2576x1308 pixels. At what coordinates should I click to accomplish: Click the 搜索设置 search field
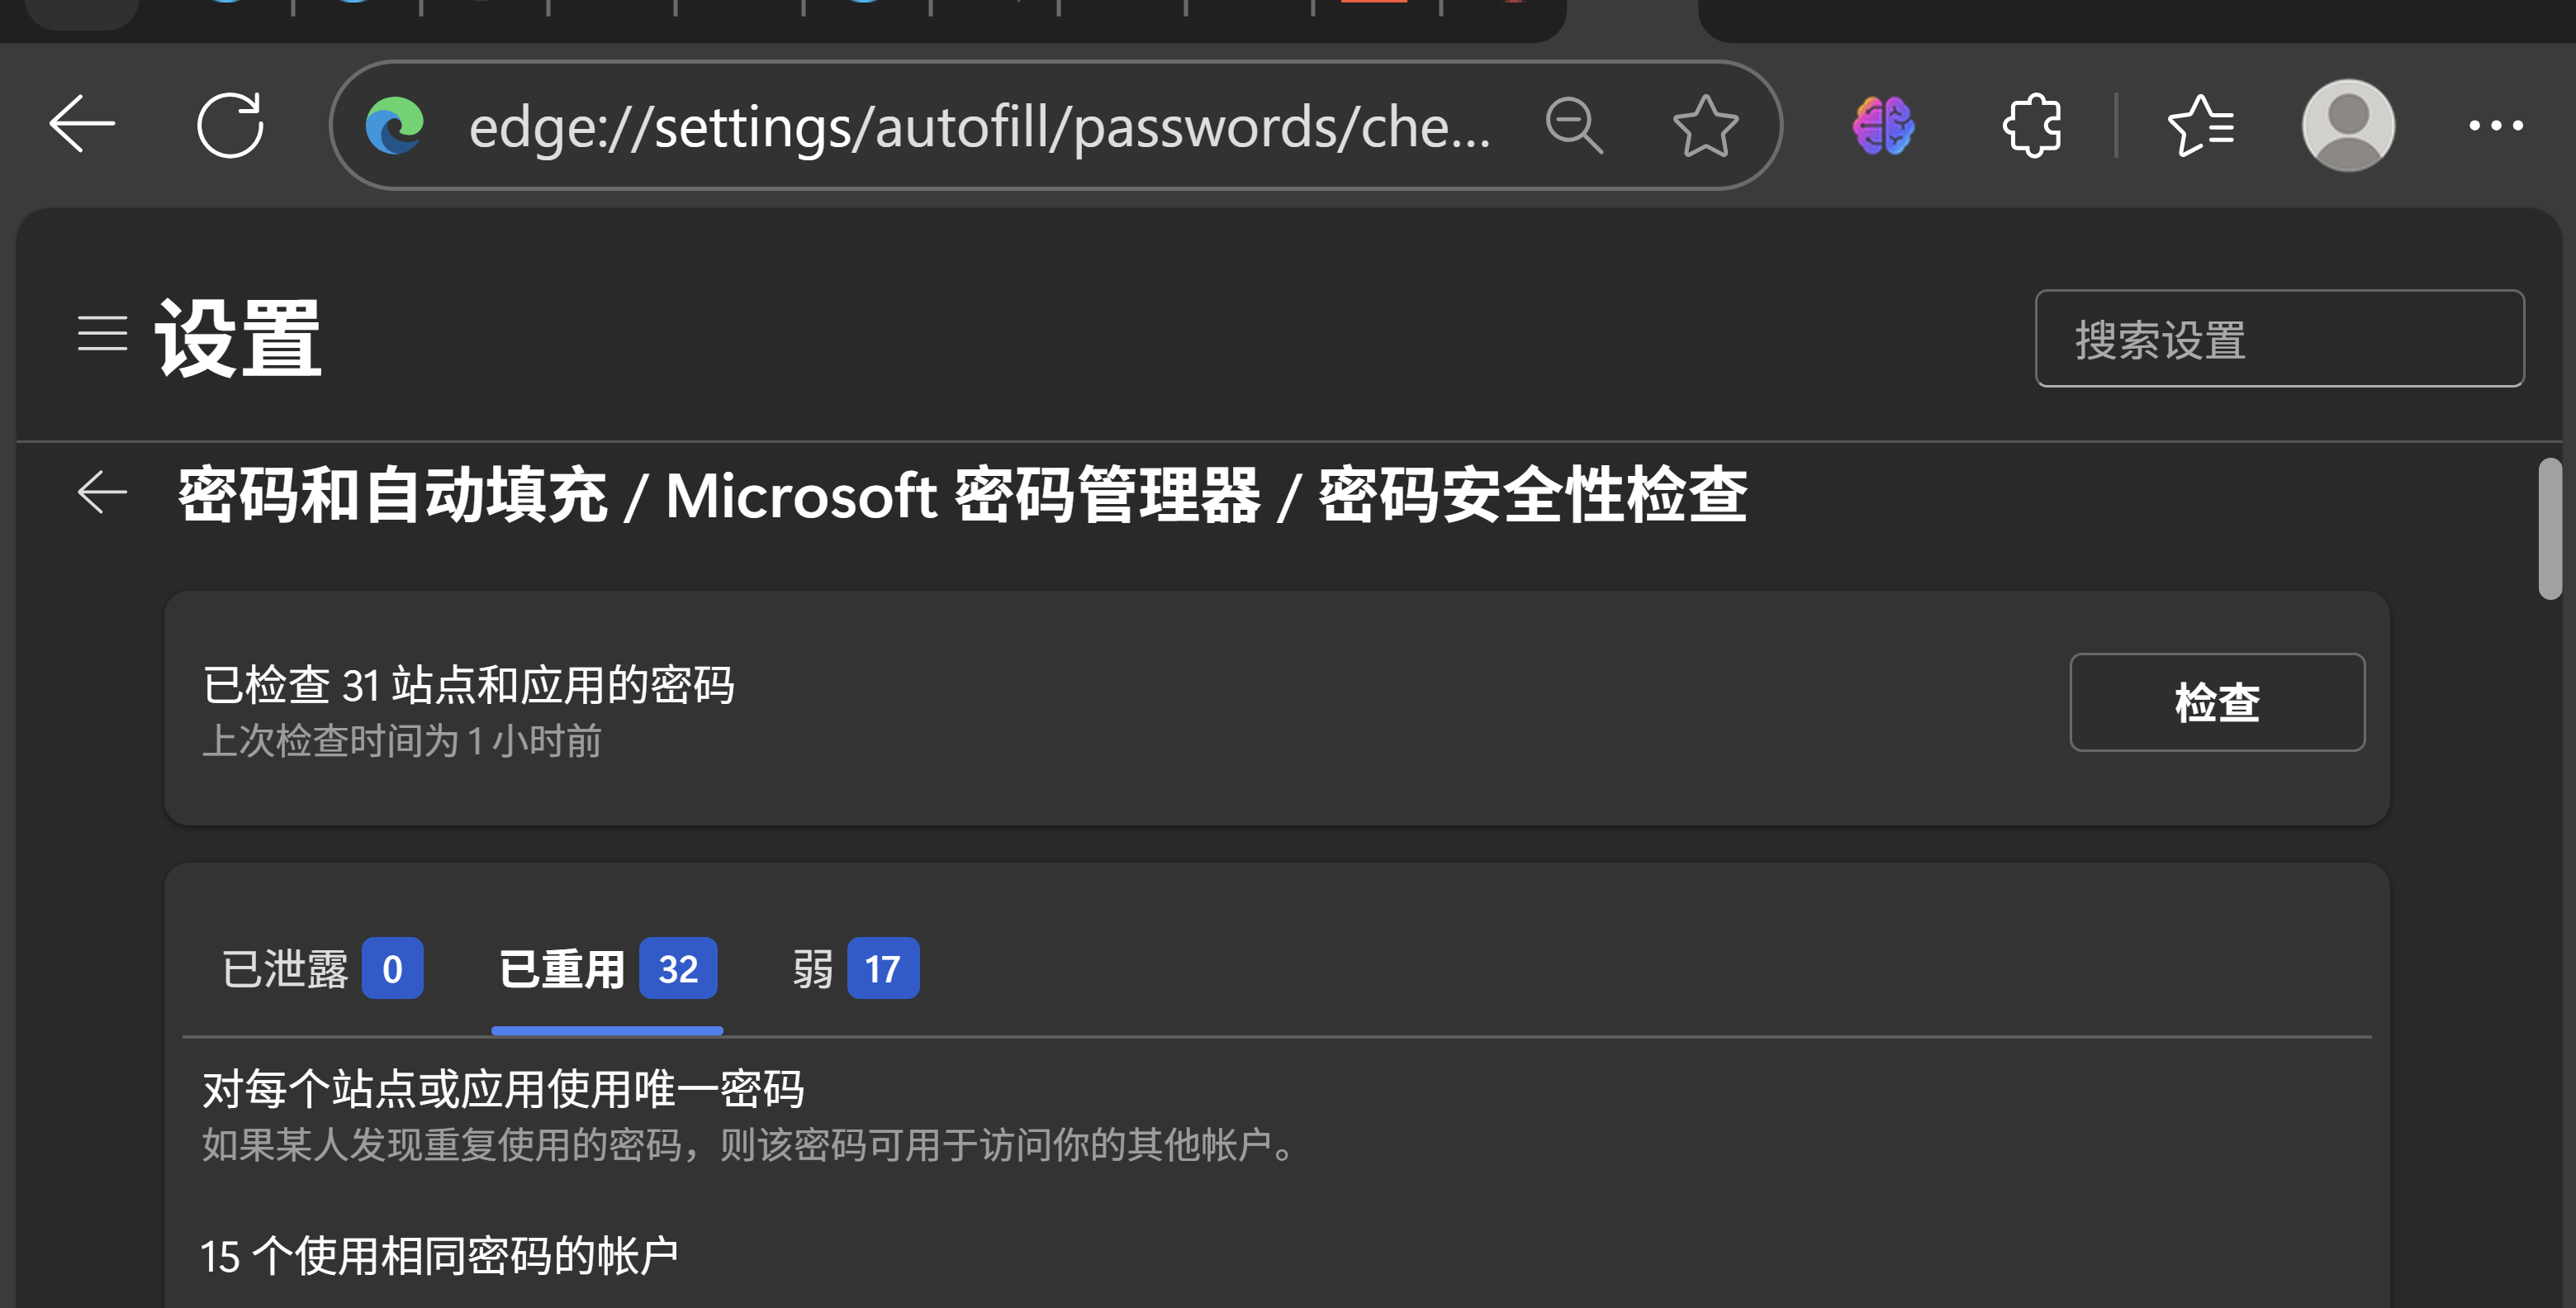pos(2279,340)
